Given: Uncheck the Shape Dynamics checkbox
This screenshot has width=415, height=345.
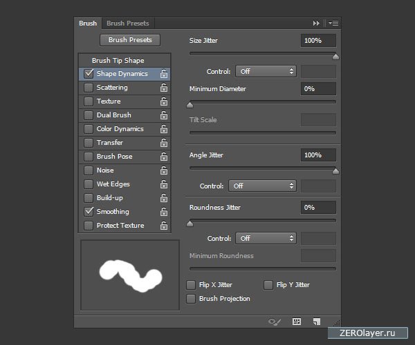Looking at the screenshot, I should pyautogui.click(x=89, y=73).
